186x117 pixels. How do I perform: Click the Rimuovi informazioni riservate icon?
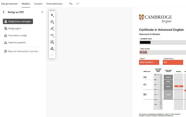point(5,51)
